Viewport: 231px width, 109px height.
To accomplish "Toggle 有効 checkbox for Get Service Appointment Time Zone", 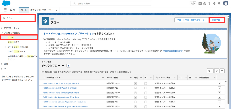I will coord(135,102).
